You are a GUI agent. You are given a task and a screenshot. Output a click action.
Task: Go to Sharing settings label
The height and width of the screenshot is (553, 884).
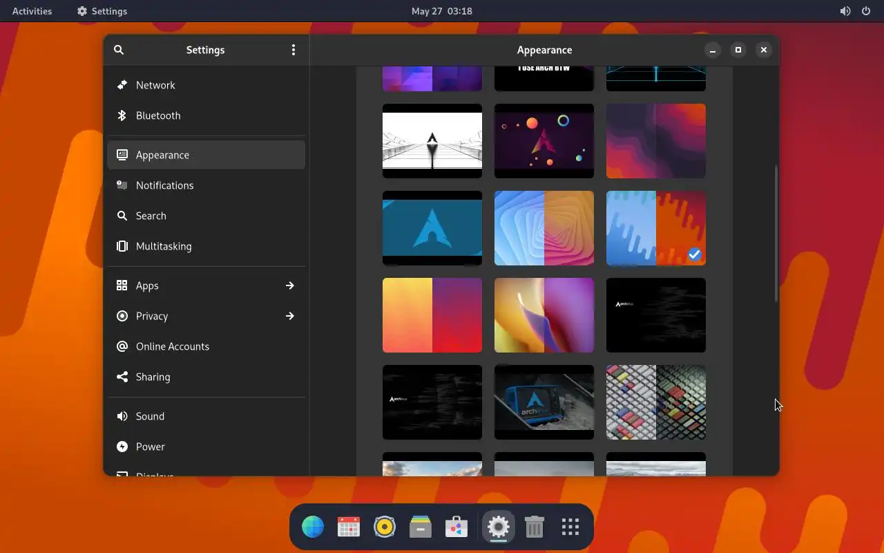tap(153, 377)
